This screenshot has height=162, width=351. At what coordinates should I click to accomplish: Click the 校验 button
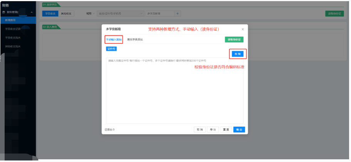[237, 54]
